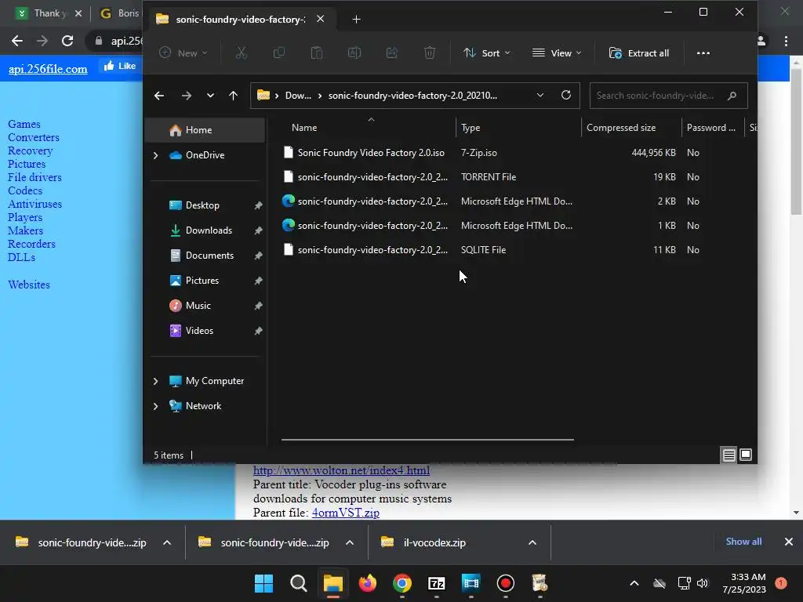Click the Share icon in Explorer toolbar
Viewport: 803px width, 602px height.
[x=392, y=53]
